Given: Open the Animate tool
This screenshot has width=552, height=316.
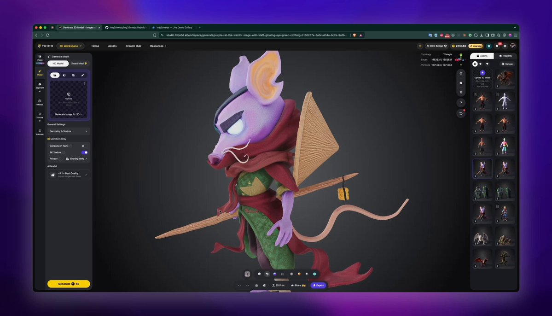Looking at the screenshot, I should 40,132.
